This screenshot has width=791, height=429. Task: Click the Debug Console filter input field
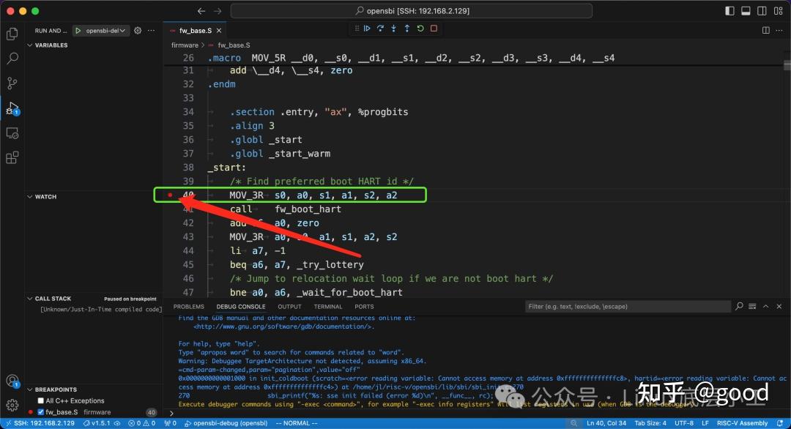point(626,306)
